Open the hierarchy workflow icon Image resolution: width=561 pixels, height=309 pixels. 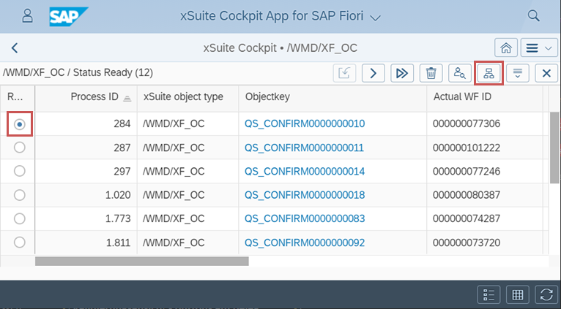[x=488, y=73]
